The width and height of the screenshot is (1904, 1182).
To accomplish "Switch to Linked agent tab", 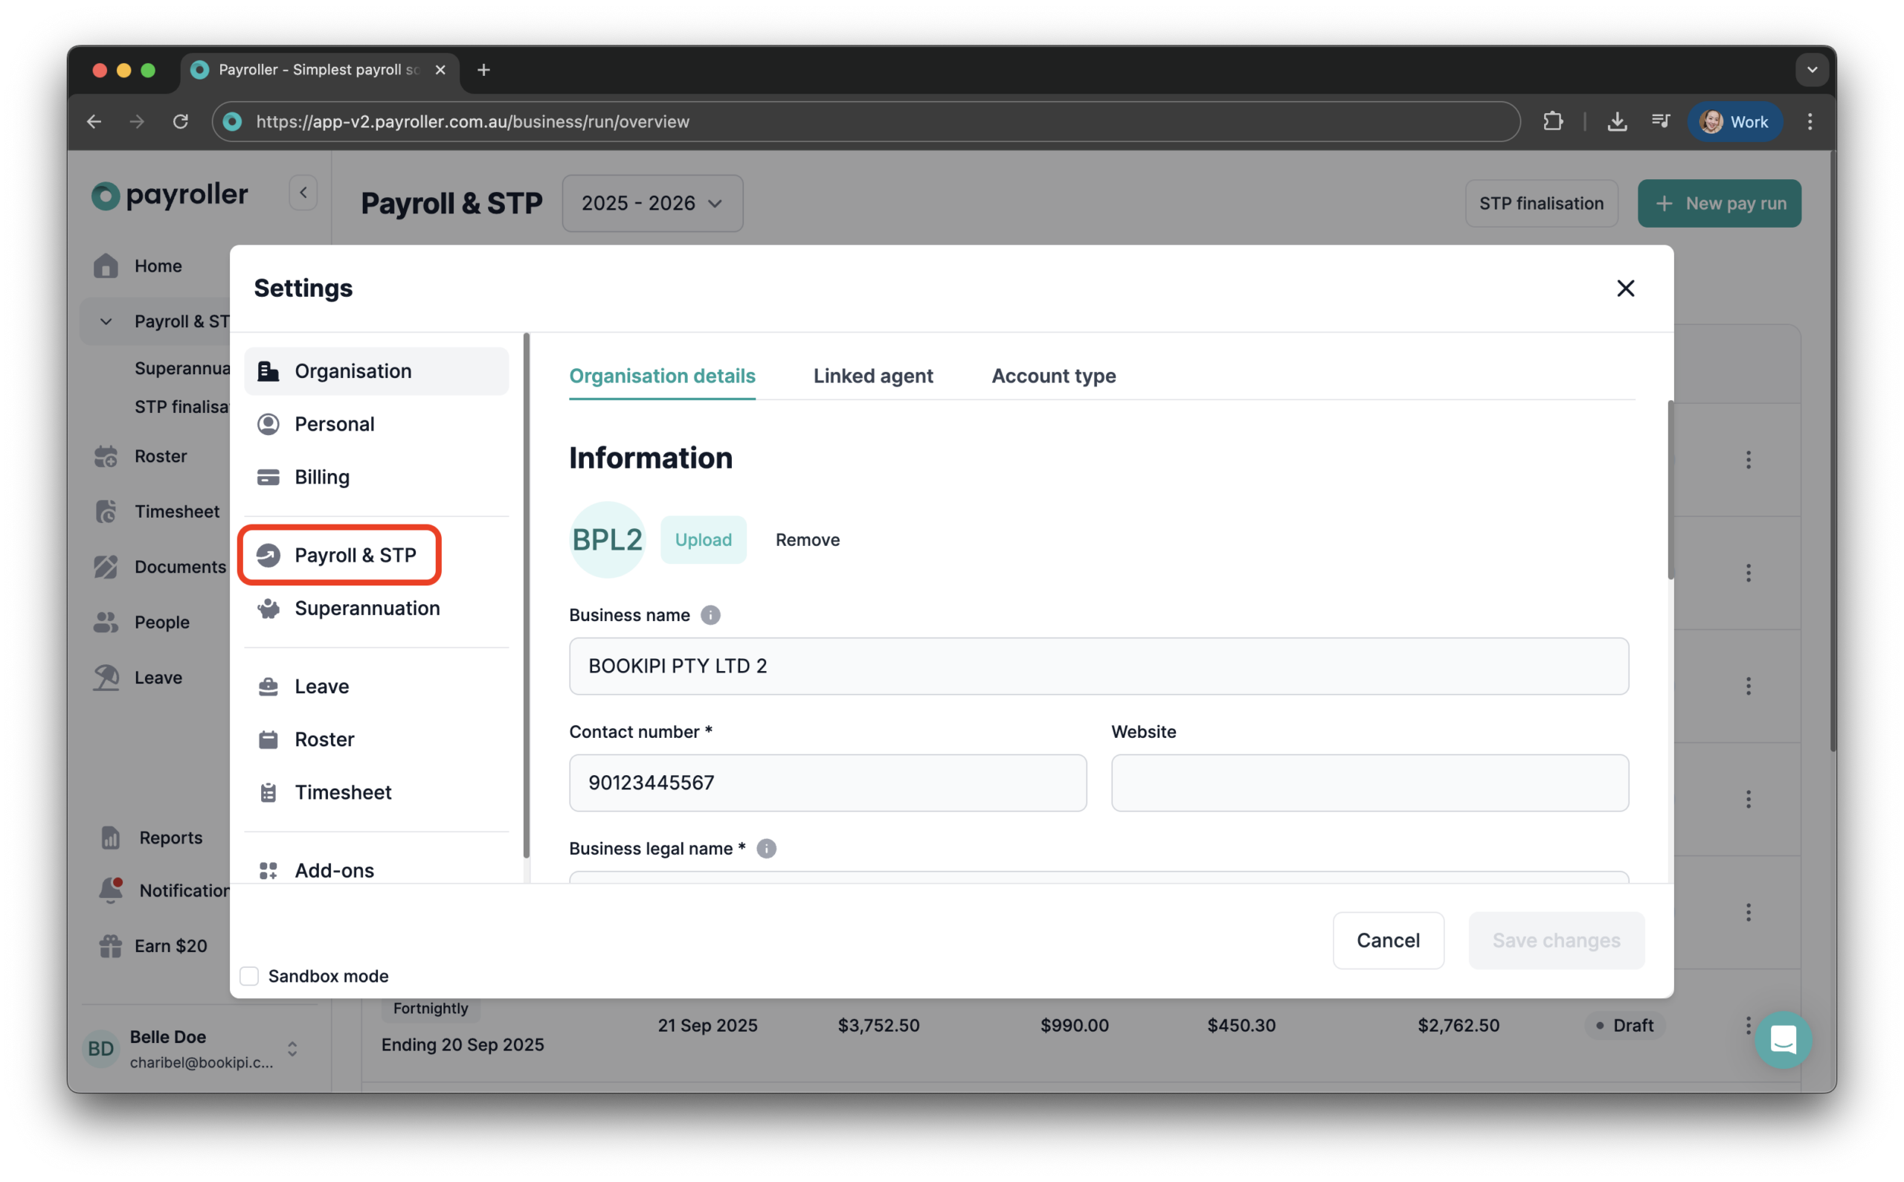I will pyautogui.click(x=874, y=376).
